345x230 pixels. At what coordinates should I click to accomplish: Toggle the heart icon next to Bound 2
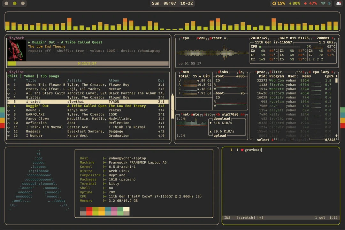pos(8,110)
